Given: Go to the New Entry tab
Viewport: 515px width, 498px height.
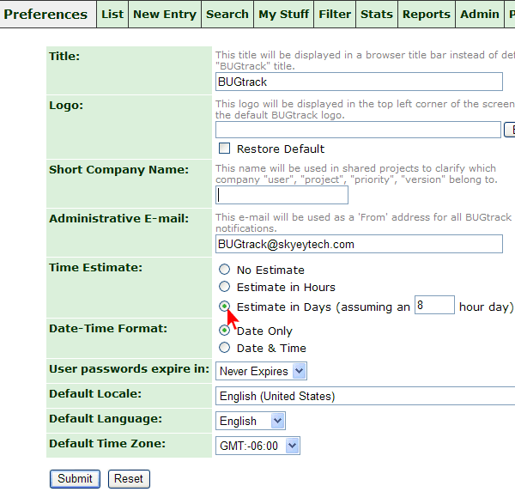Looking at the screenshot, I should [165, 14].
